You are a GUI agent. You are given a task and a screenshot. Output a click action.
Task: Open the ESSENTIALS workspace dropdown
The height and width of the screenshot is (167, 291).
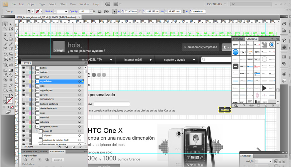[x=216, y=4]
